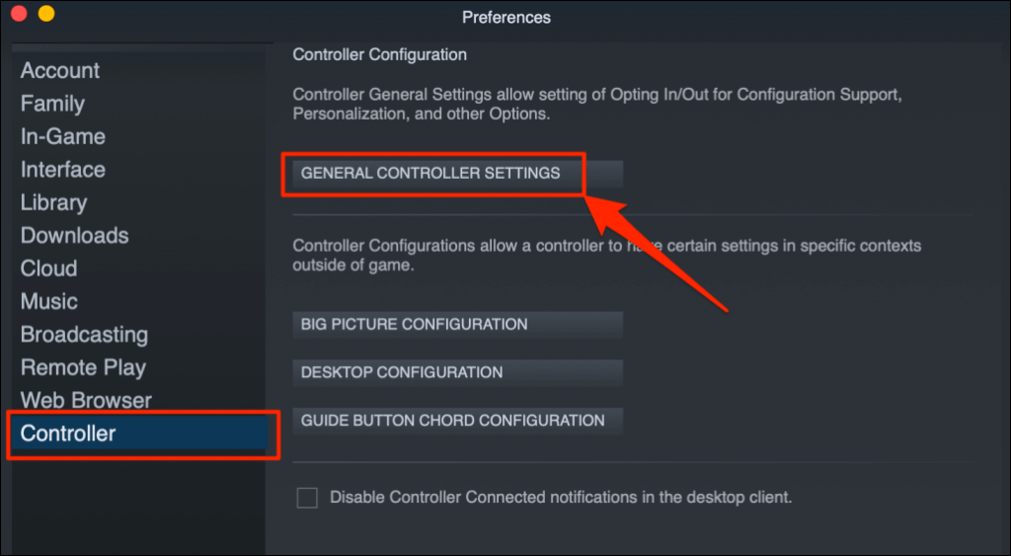Close the Preferences window
This screenshot has height=556, width=1011.
coord(19,15)
